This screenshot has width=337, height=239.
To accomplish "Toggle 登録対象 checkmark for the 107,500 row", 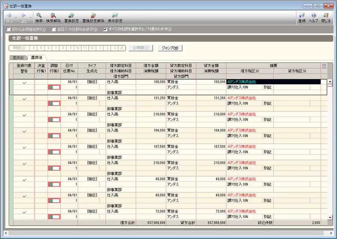I will pos(24,147).
